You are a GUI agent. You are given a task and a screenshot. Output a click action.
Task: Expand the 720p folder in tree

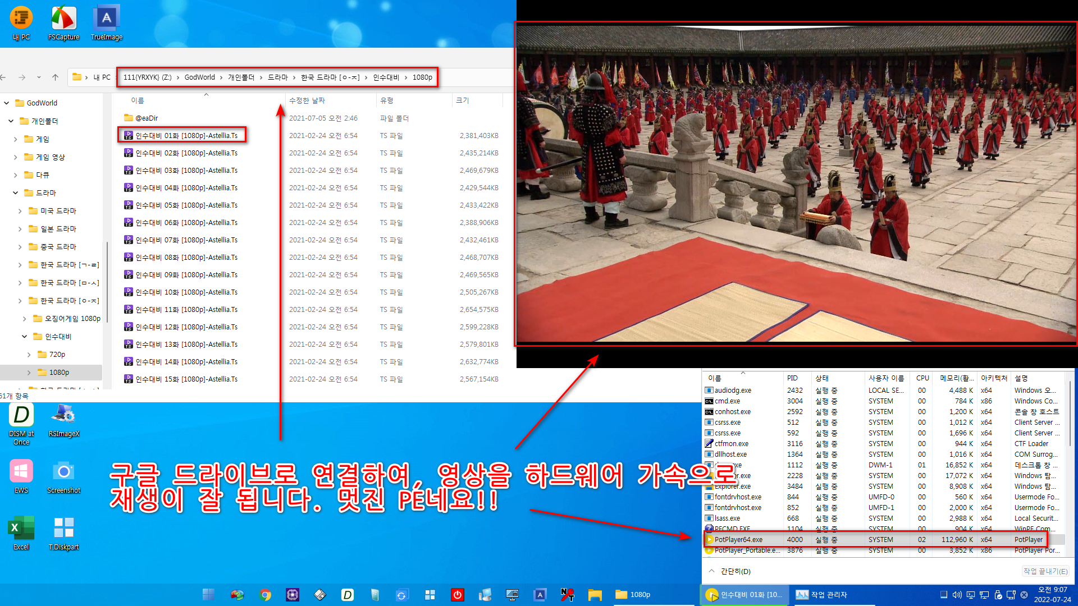pyautogui.click(x=29, y=355)
